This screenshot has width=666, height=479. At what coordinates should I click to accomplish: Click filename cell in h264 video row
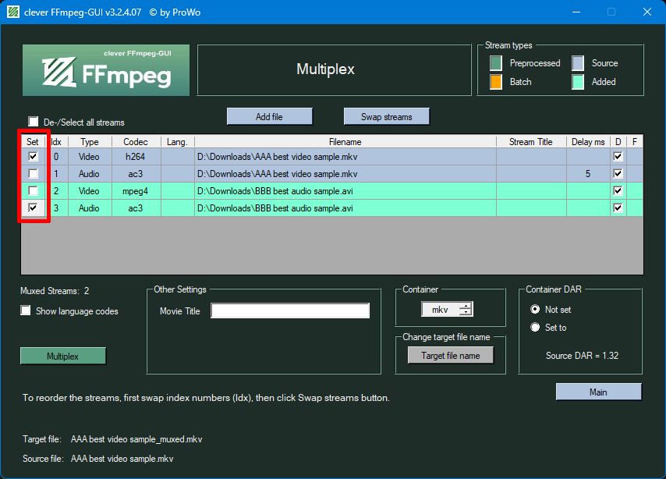coord(345,156)
